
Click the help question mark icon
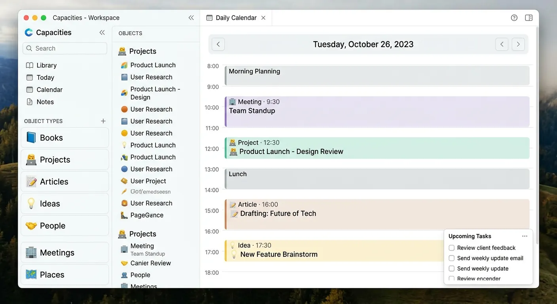click(514, 18)
